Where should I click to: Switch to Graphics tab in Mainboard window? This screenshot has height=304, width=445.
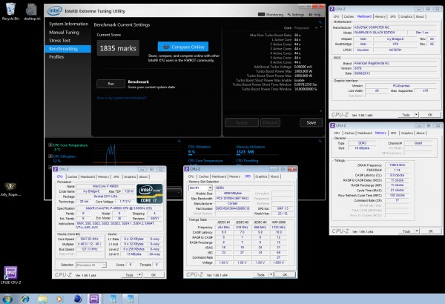click(x=406, y=17)
